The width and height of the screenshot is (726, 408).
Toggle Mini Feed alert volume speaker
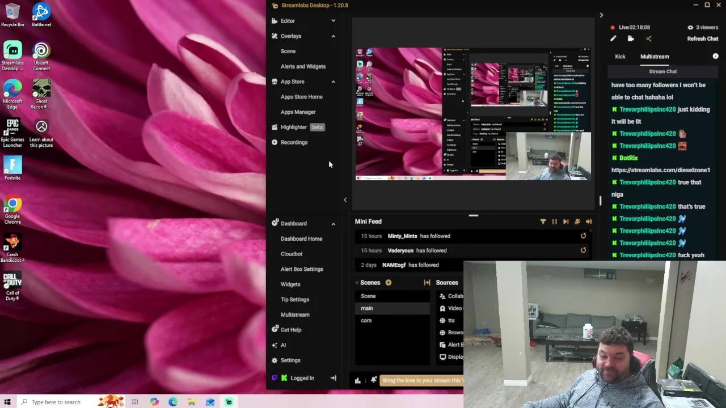tap(589, 222)
